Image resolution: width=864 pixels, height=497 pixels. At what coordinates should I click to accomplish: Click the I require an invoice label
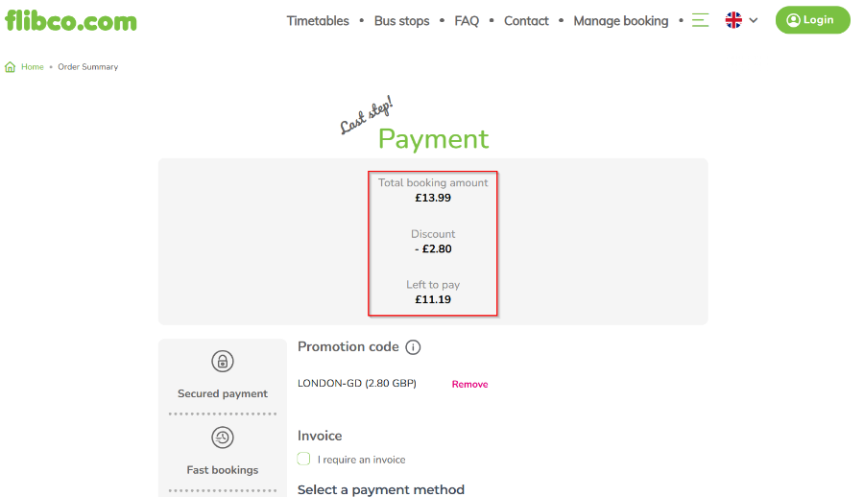(362, 460)
